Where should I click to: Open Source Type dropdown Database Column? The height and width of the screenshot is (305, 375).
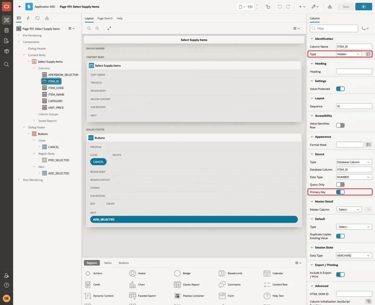354,162
